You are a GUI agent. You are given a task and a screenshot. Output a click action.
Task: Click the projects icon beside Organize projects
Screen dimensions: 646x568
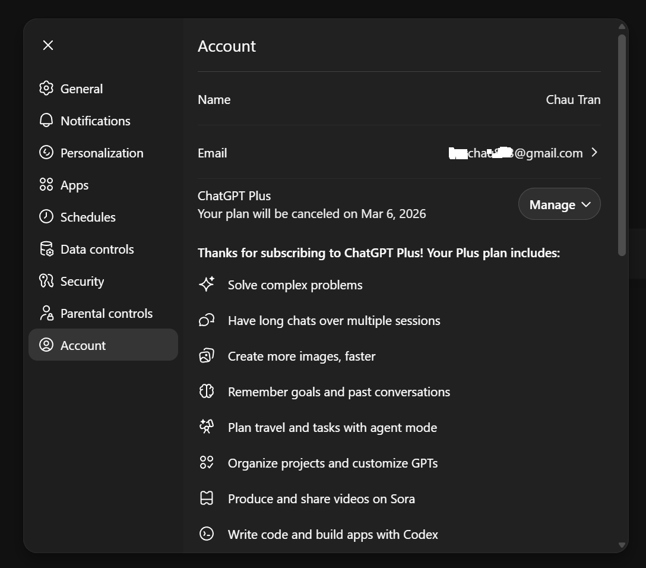click(207, 462)
